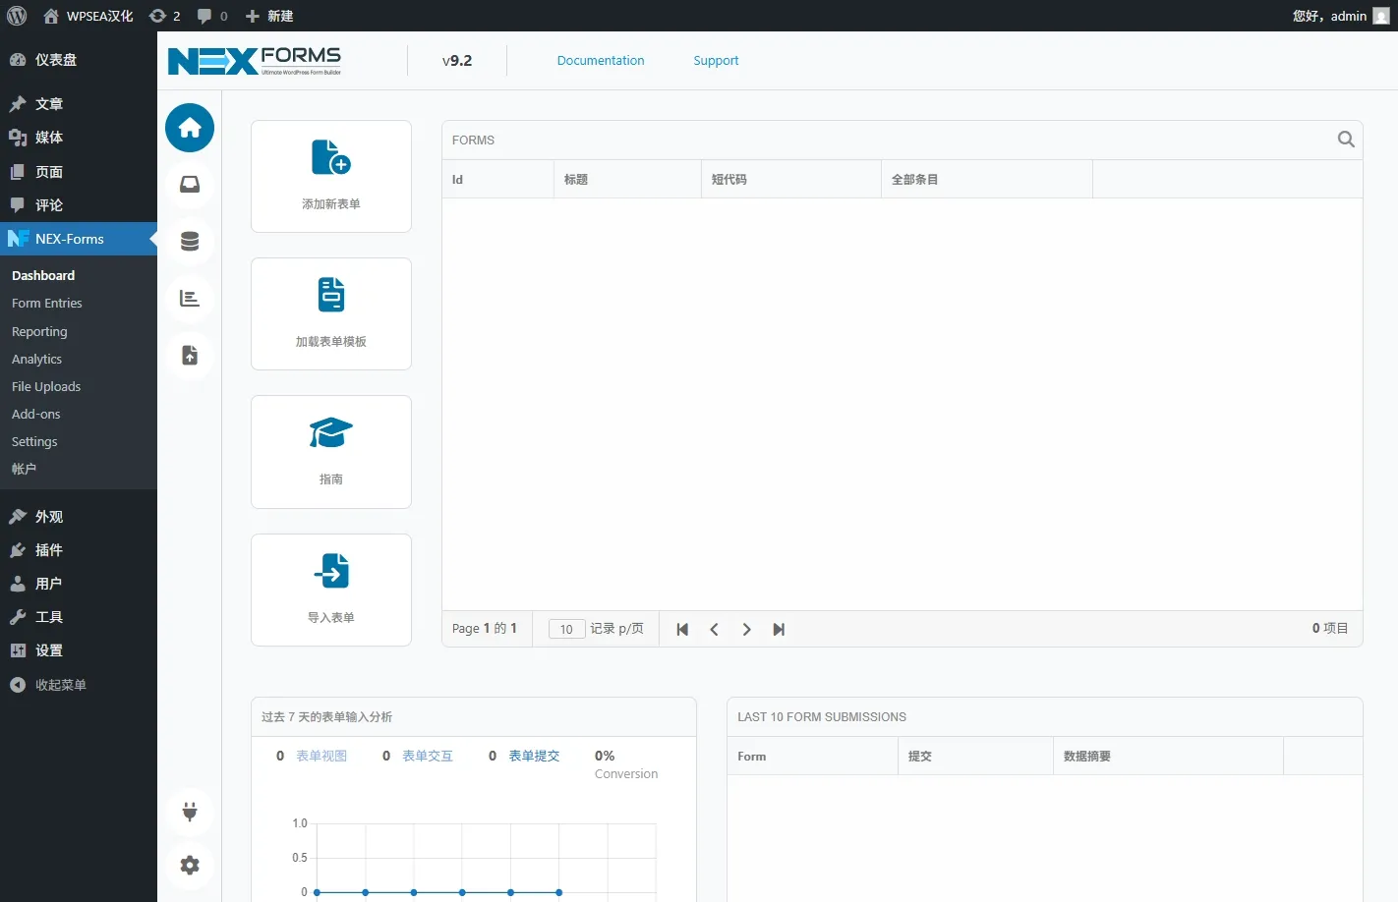Viewport: 1398px width, 902px height.
Task: Click the file upload icon in sidebar
Action: click(190, 356)
